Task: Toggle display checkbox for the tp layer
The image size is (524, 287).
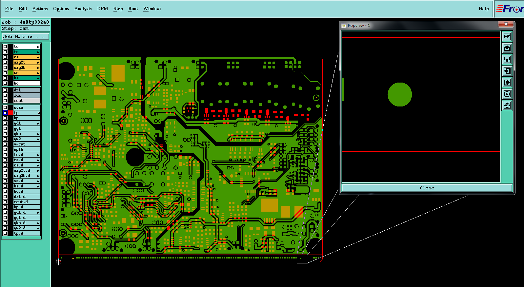Action: tap(5, 113)
